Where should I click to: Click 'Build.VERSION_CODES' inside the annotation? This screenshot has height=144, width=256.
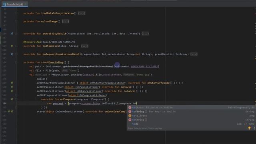click(57, 42)
